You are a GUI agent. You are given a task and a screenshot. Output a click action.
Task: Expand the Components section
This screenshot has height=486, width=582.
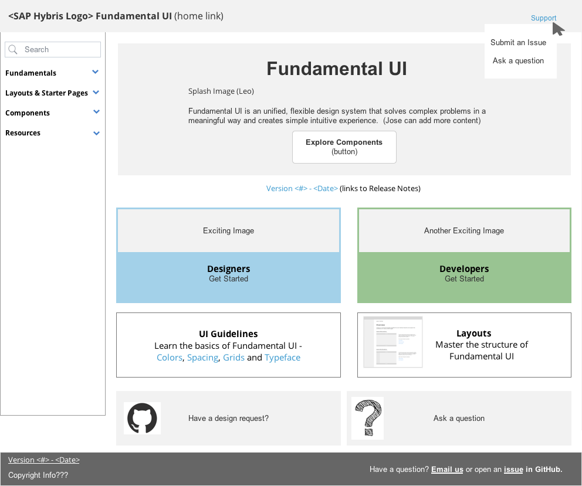pos(96,112)
